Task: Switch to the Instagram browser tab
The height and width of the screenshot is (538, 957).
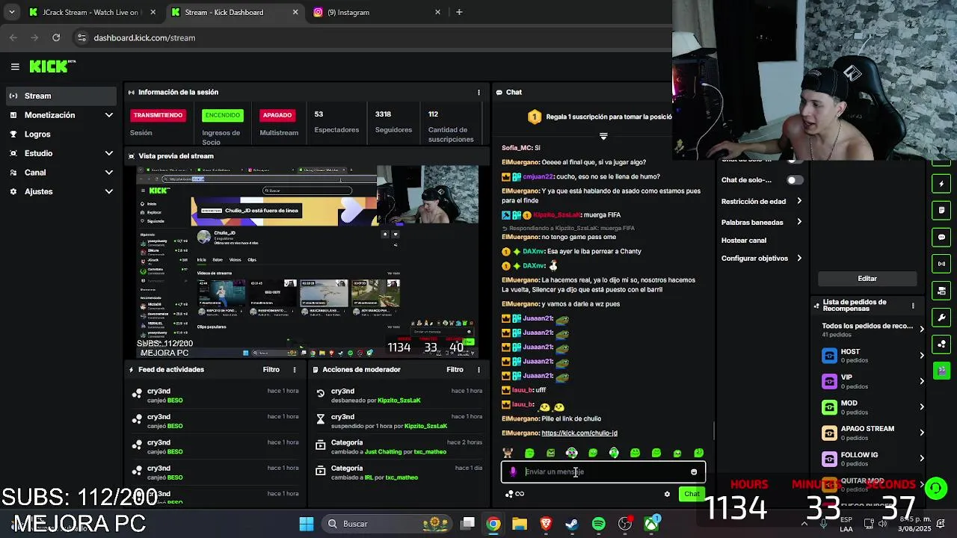Action: (x=376, y=12)
